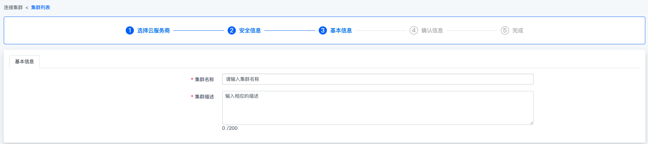
Task: Focus the 集群描述 text area
Action: point(378,108)
